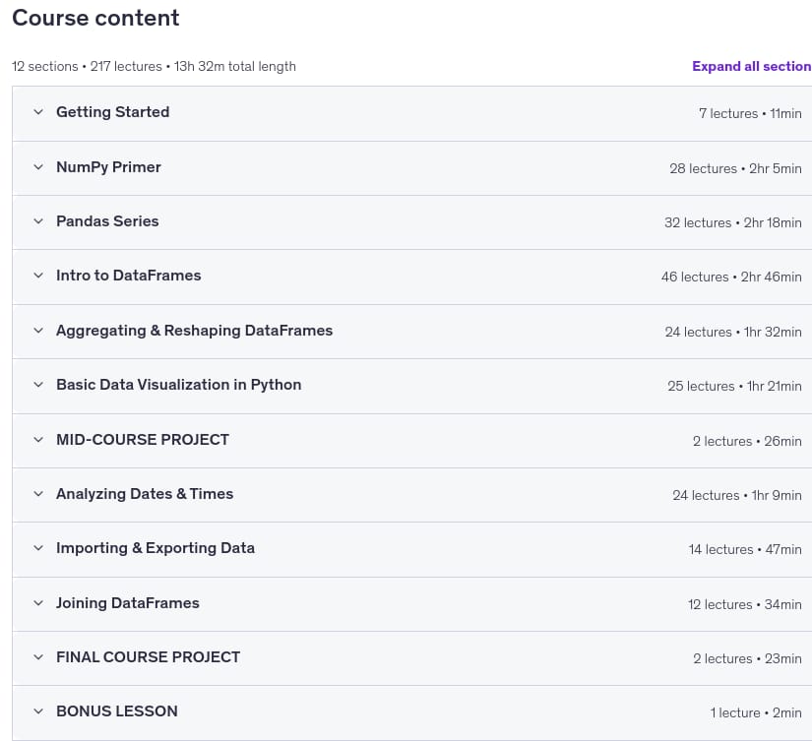Open FINAL COURSE PROJECT section title
Viewport: 812px width, 741px height.
tap(148, 657)
